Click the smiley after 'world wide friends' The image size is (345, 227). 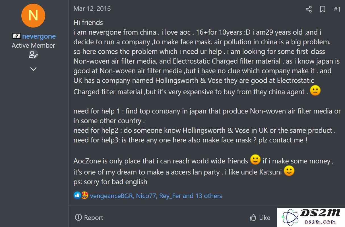point(255,160)
